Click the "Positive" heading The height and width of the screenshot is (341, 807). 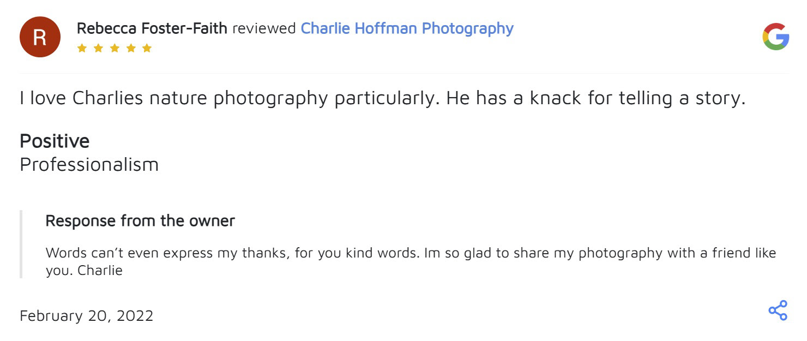(x=55, y=141)
